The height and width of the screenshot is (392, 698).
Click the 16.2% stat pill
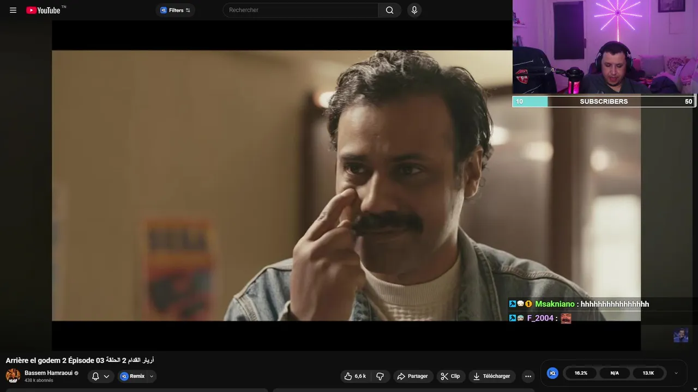(x=581, y=373)
